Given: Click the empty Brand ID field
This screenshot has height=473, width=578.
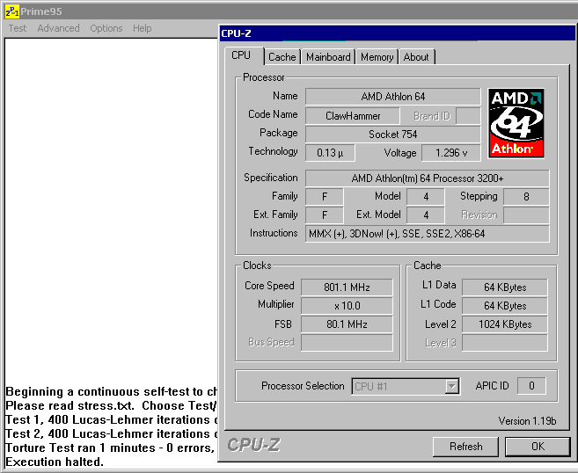Looking at the screenshot, I should (468, 116).
